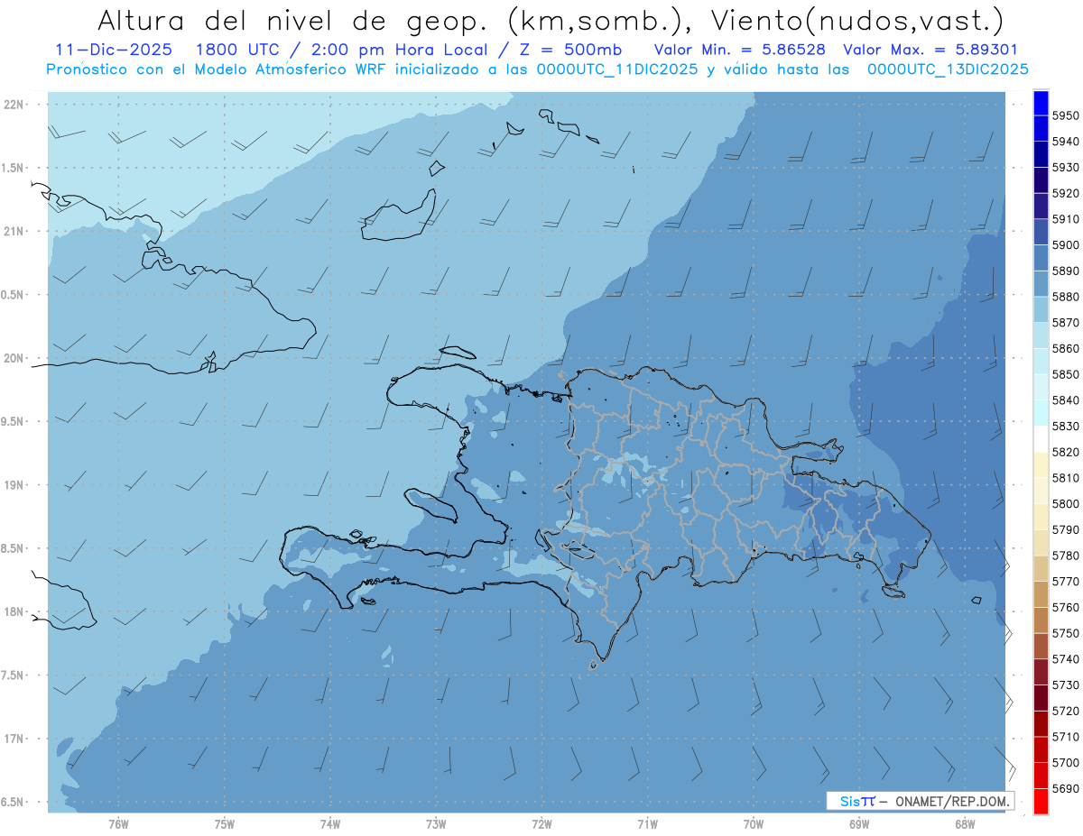
Task: Click the 0.5N latitude label
Action: 11,295
